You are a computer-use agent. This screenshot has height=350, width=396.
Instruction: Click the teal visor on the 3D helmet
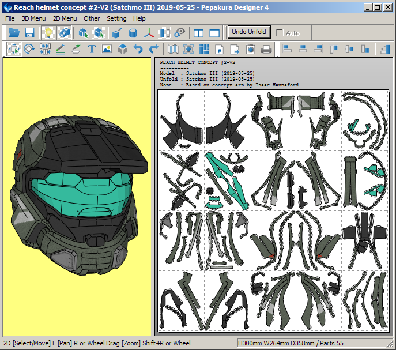(84, 193)
